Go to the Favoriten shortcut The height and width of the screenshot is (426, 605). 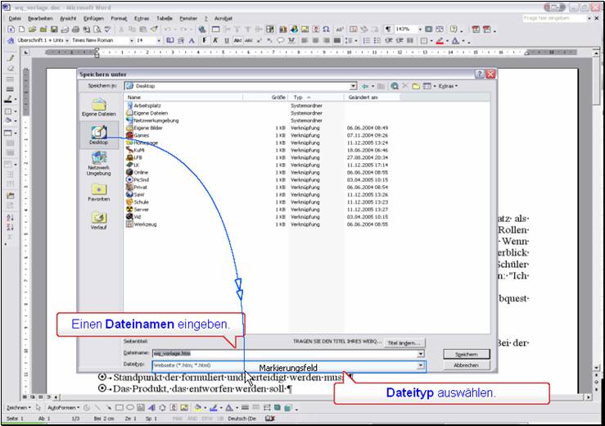[x=98, y=193]
